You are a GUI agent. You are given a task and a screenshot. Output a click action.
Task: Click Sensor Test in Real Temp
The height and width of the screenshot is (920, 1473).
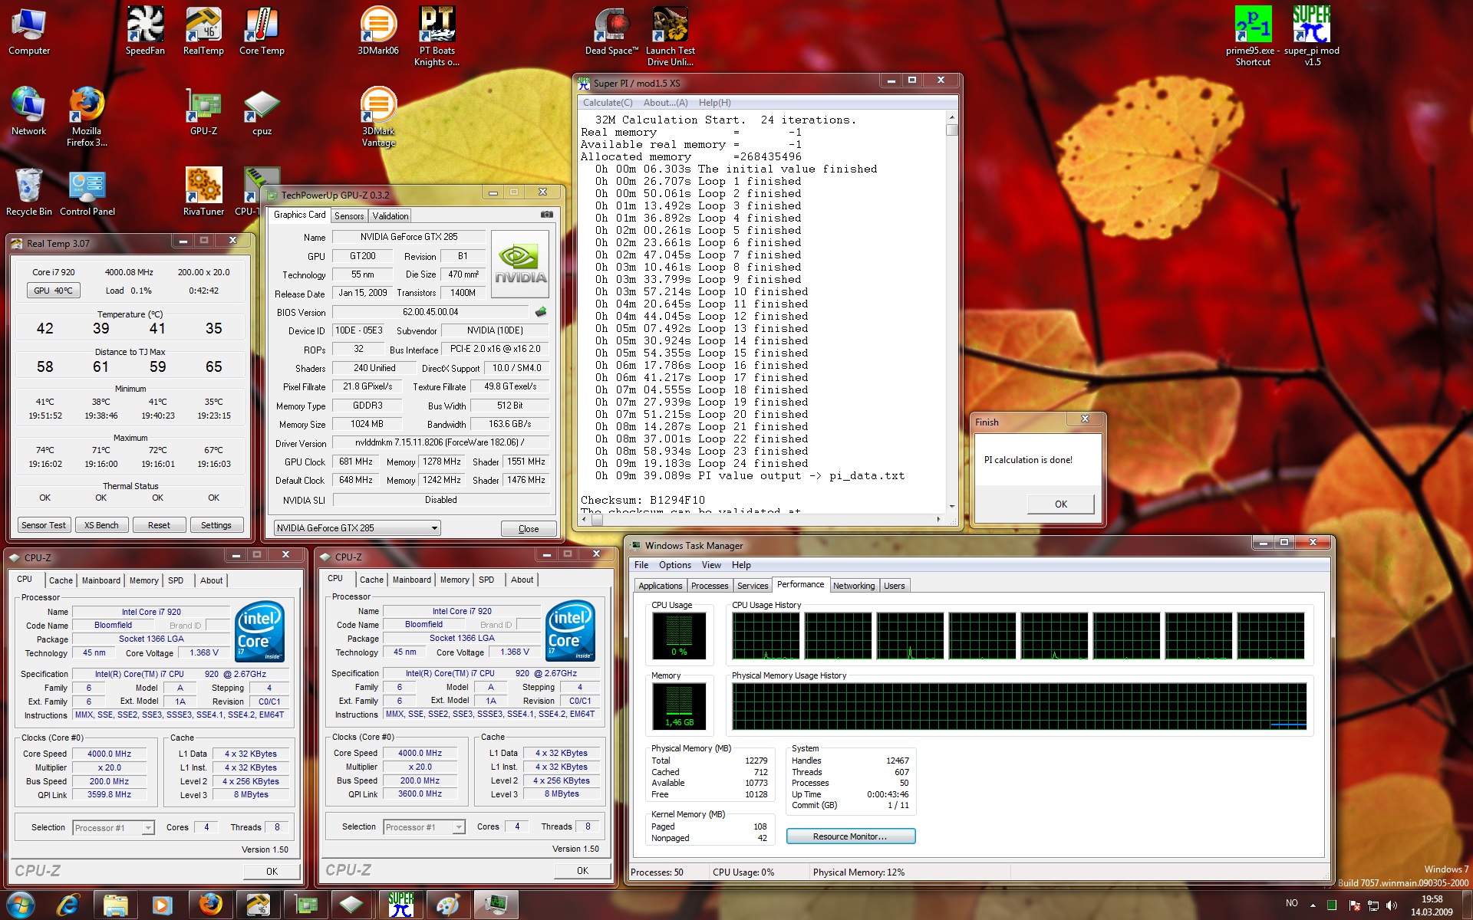(x=44, y=525)
